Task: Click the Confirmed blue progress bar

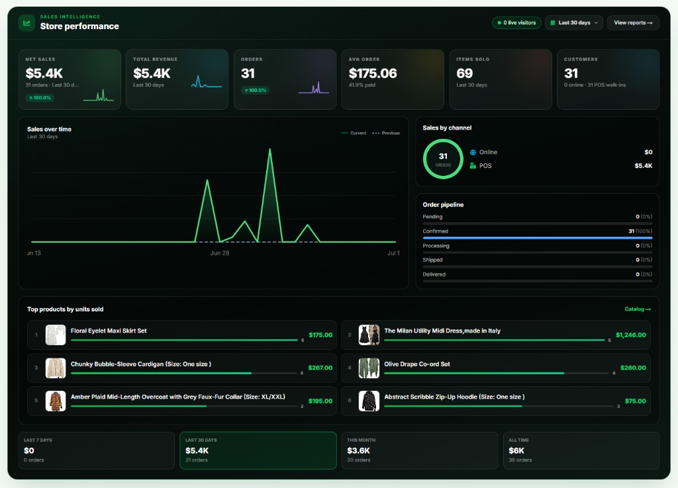Action: (x=538, y=238)
